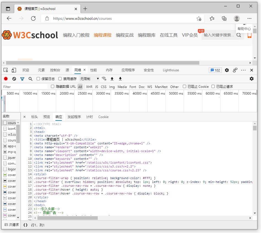The image size is (261, 233).
Task: Clear the network log with the clear icon
Action: click(14, 79)
